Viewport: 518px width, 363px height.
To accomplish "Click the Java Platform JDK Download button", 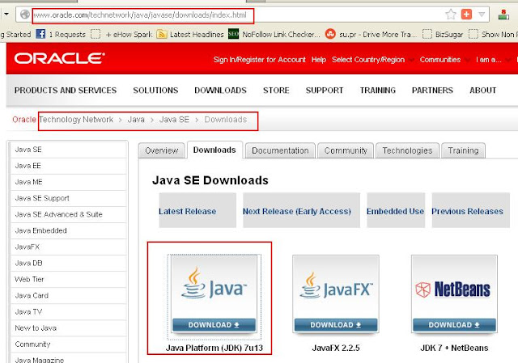I will [214, 325].
